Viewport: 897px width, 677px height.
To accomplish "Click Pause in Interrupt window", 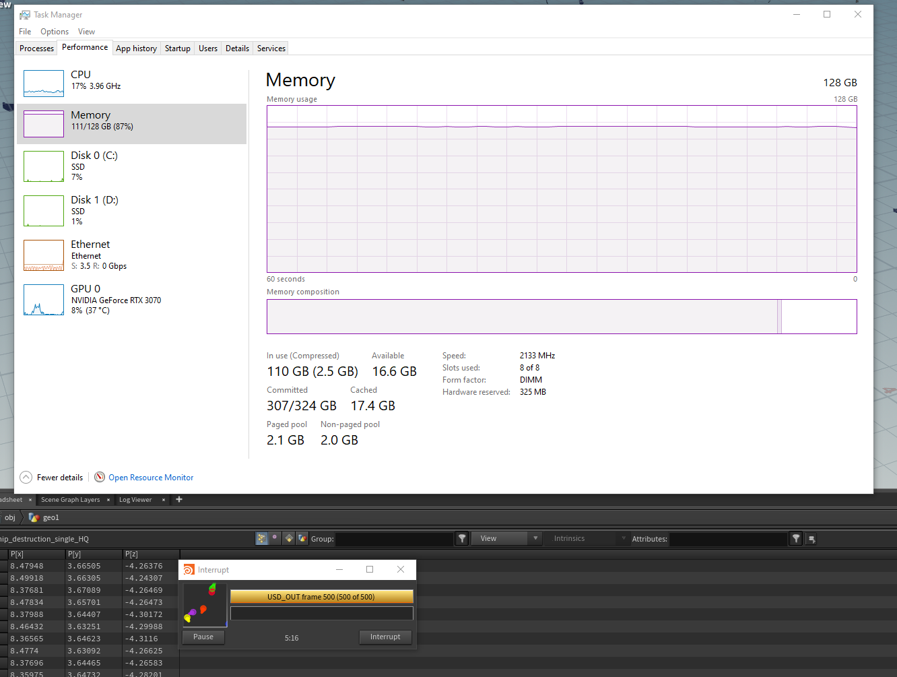I will click(203, 637).
